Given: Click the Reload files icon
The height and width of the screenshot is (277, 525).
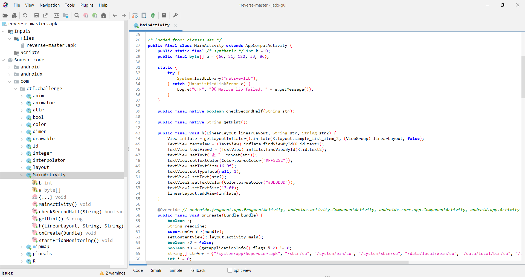Looking at the screenshot, I should click(x=25, y=16).
